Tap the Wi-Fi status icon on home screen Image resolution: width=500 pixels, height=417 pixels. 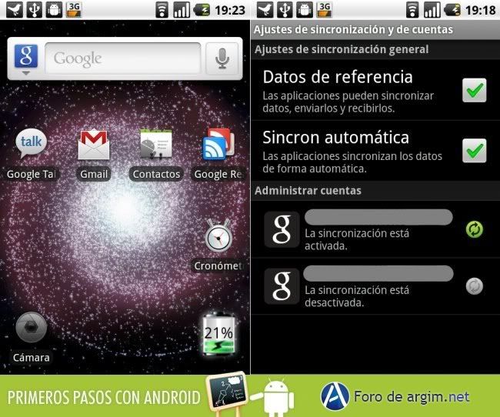162,9
